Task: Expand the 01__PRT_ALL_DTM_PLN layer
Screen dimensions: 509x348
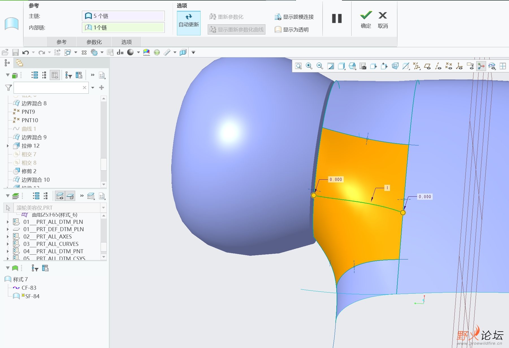Action: 8,222
